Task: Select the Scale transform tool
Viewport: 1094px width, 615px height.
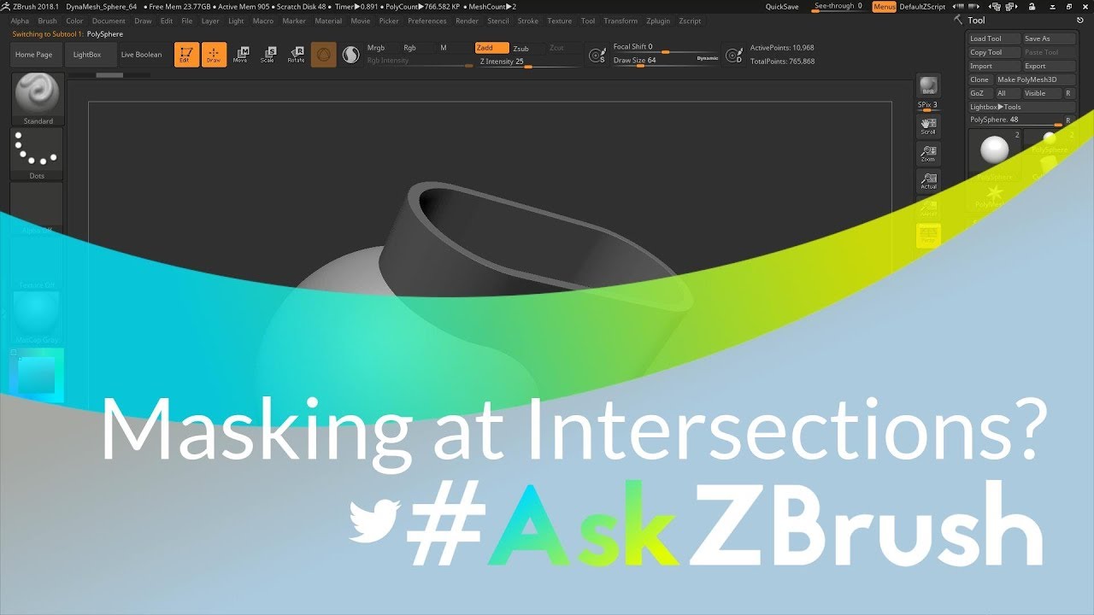Action: (x=268, y=55)
